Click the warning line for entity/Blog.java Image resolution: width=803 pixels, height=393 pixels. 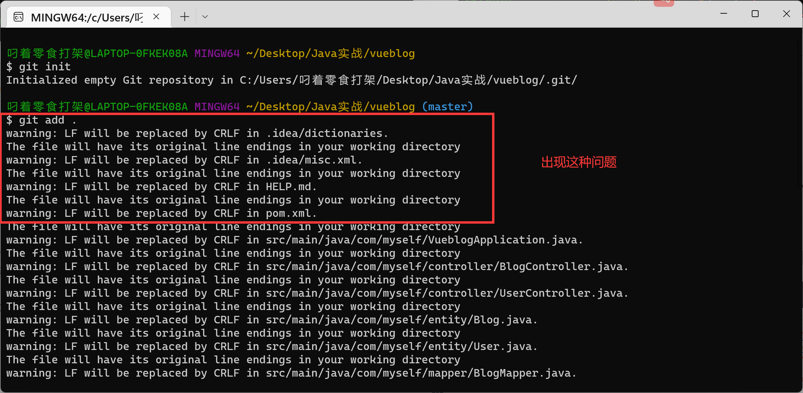[x=272, y=320]
